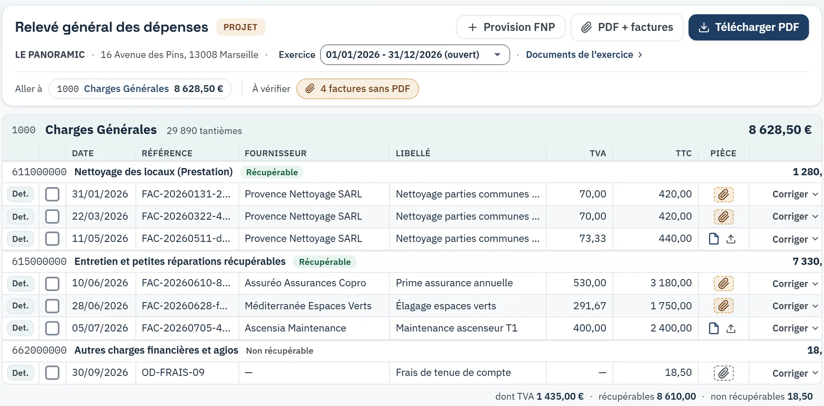Open Det. for 10/06/2026 invoice
This screenshot has width=824, height=406.
coord(20,283)
